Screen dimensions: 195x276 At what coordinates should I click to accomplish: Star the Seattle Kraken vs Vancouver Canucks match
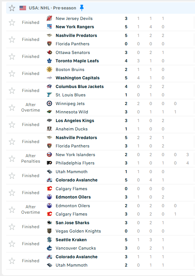tap(12, 244)
